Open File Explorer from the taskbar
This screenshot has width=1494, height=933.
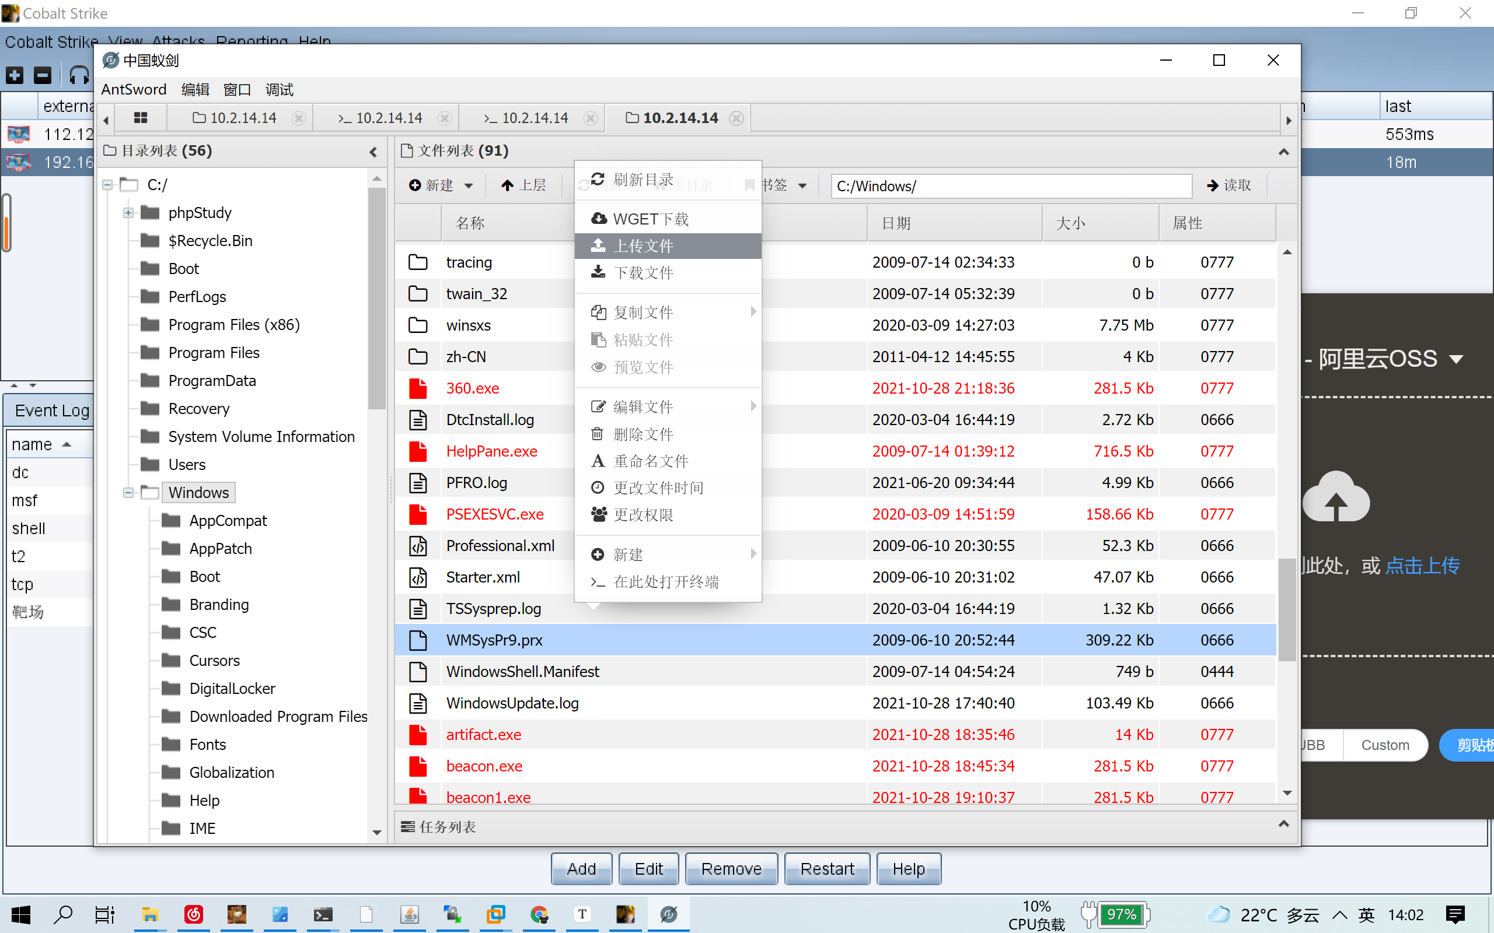pyautogui.click(x=150, y=914)
